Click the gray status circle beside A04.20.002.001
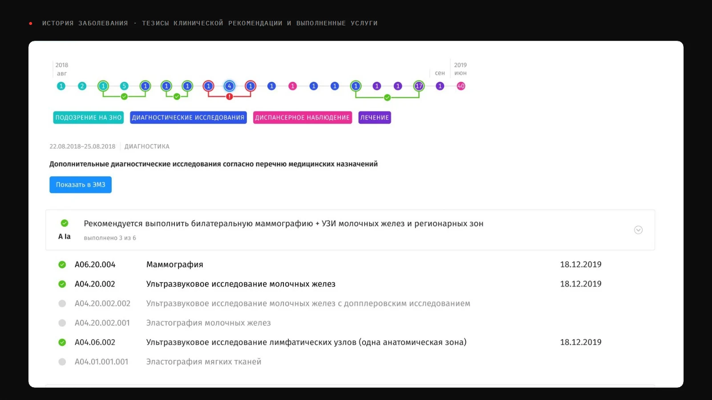The image size is (712, 400). tap(62, 323)
